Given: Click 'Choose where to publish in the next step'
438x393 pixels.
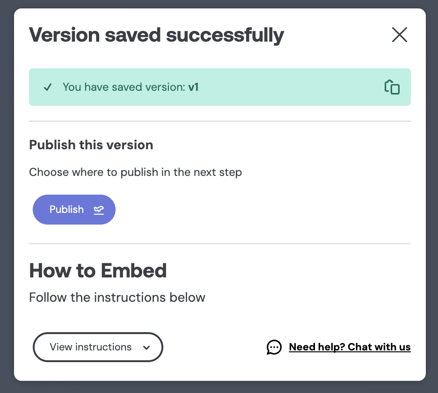Looking at the screenshot, I should (x=136, y=172).
